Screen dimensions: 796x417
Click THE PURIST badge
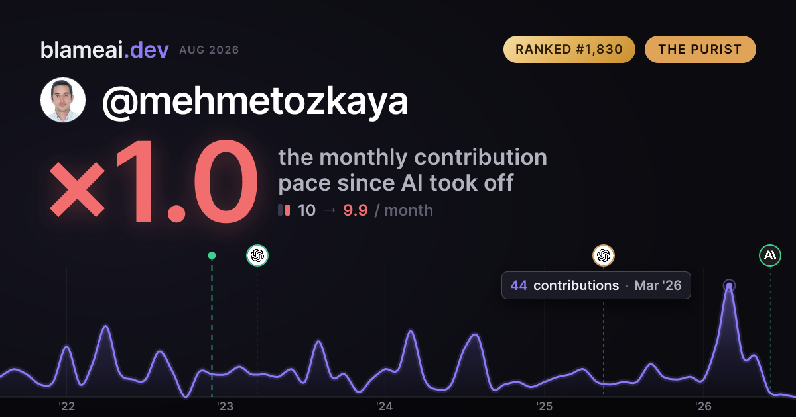[700, 50]
